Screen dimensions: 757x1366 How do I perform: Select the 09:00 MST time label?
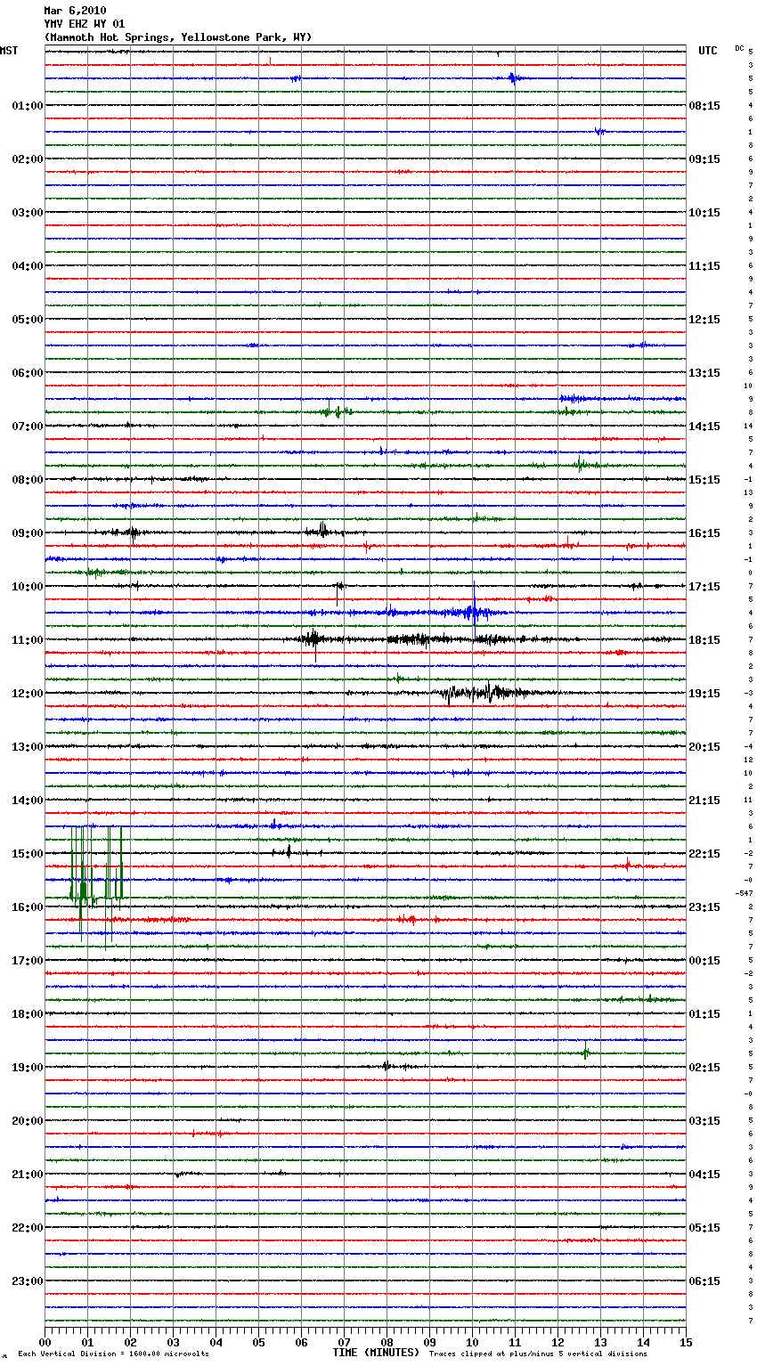(28, 533)
